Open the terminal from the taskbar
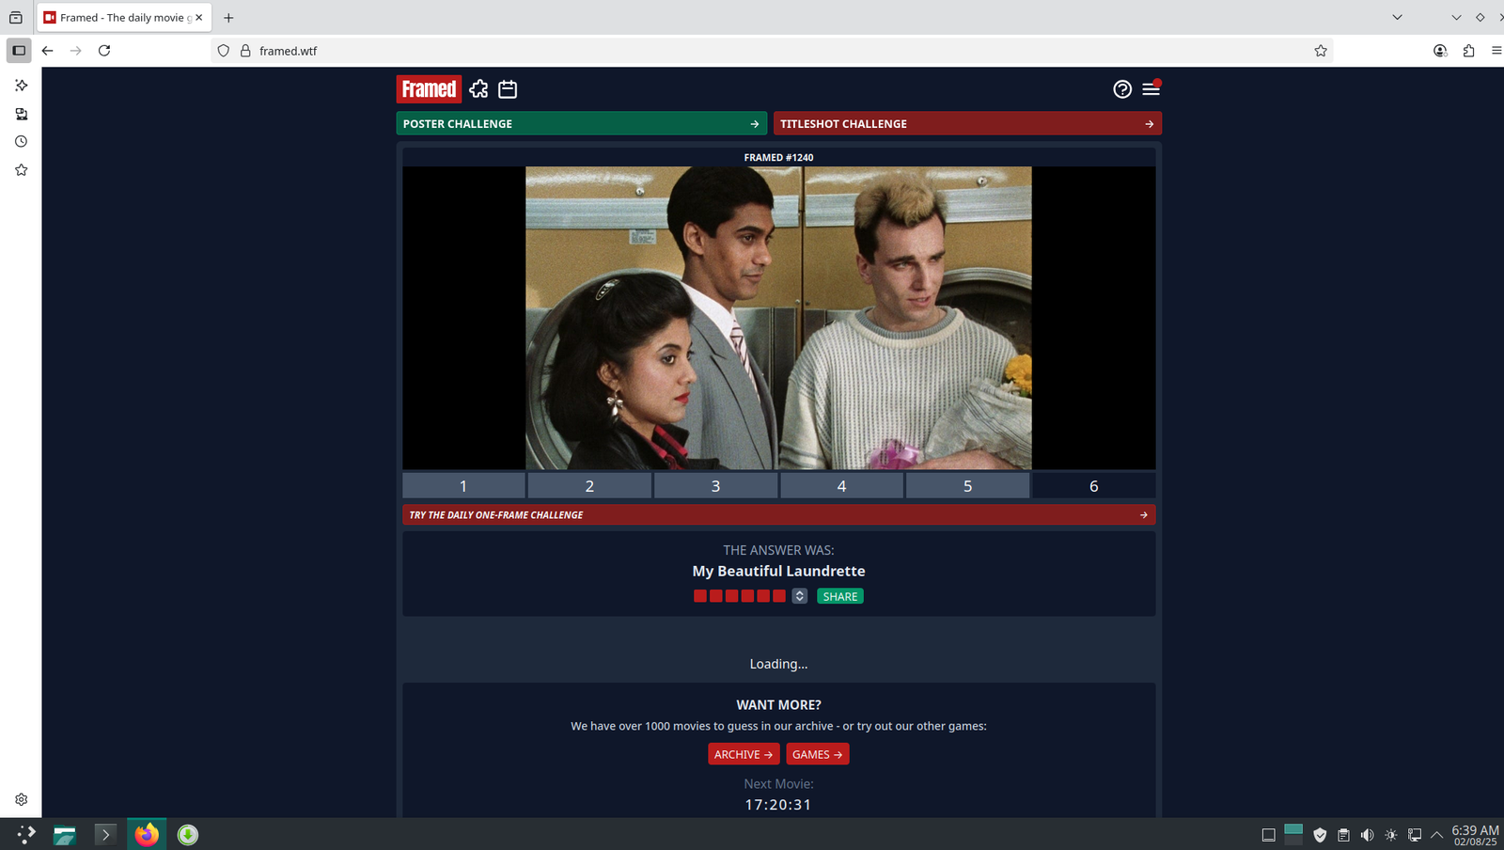The image size is (1504, 850). point(105,834)
